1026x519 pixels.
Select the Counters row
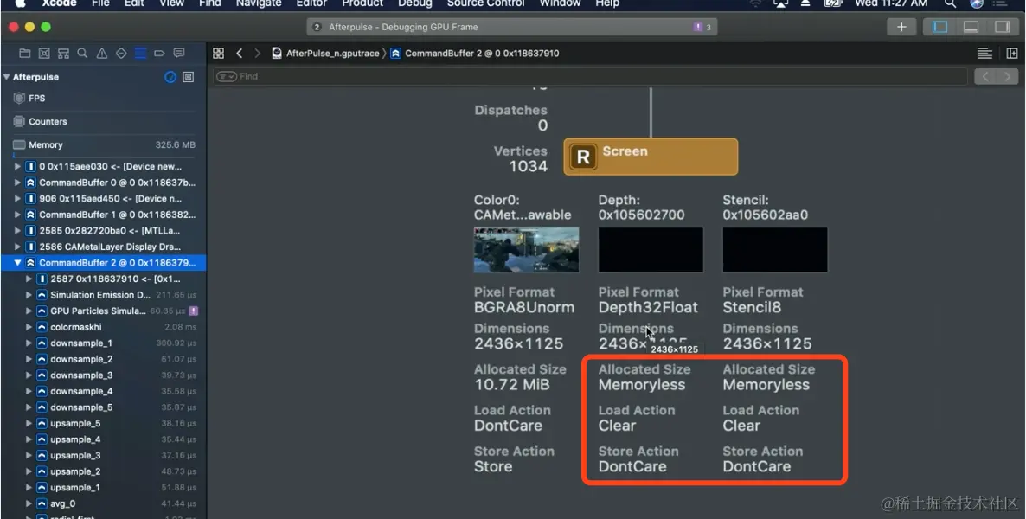coord(103,122)
